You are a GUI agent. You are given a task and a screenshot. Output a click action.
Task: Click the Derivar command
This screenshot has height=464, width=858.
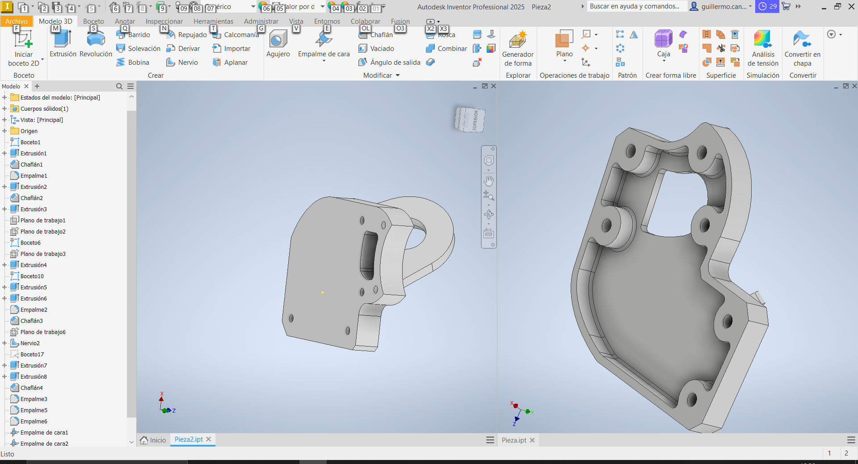184,48
